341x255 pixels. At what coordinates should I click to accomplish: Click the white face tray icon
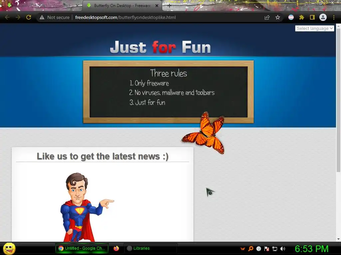[x=258, y=249]
